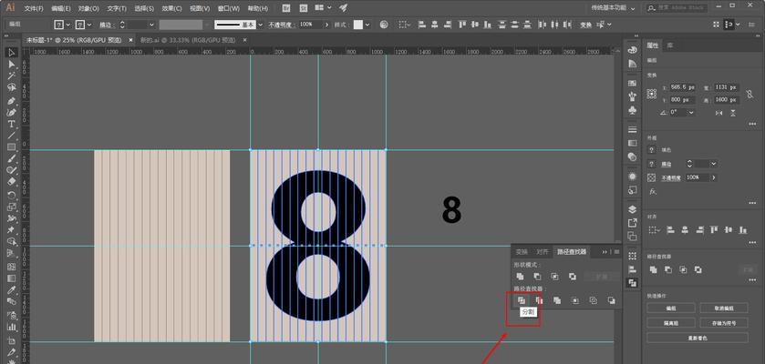Open the Effect menu
The image size is (765, 364).
[x=171, y=8]
